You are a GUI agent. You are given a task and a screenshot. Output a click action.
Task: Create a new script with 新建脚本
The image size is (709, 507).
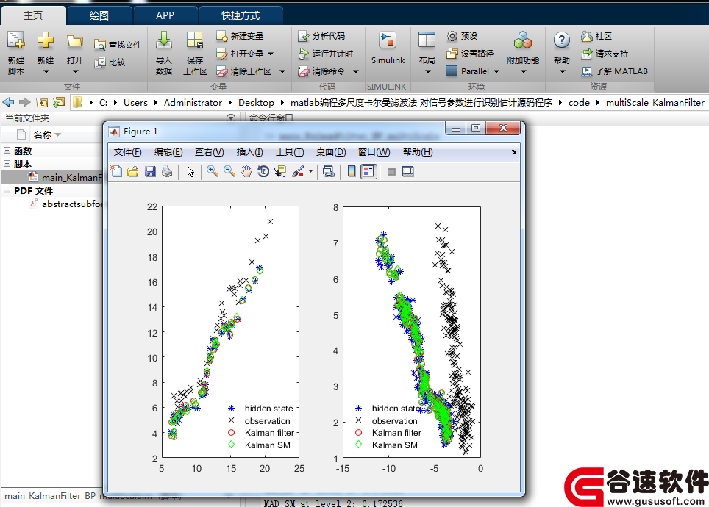16,53
